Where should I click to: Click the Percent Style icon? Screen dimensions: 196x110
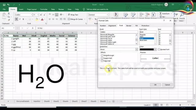point(96,19)
